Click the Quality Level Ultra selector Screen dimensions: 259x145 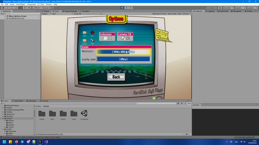pos(123,59)
